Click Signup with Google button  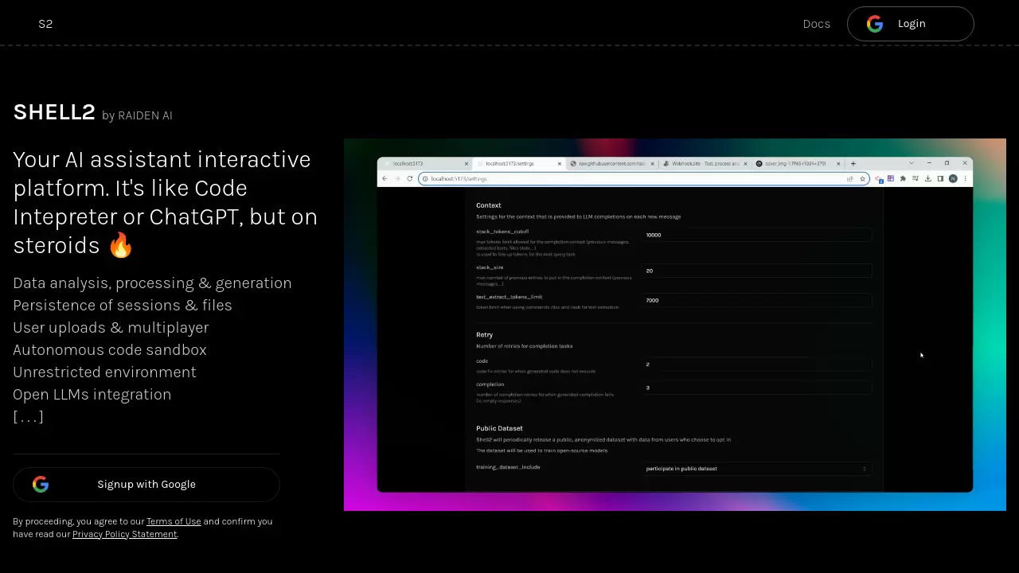point(146,485)
